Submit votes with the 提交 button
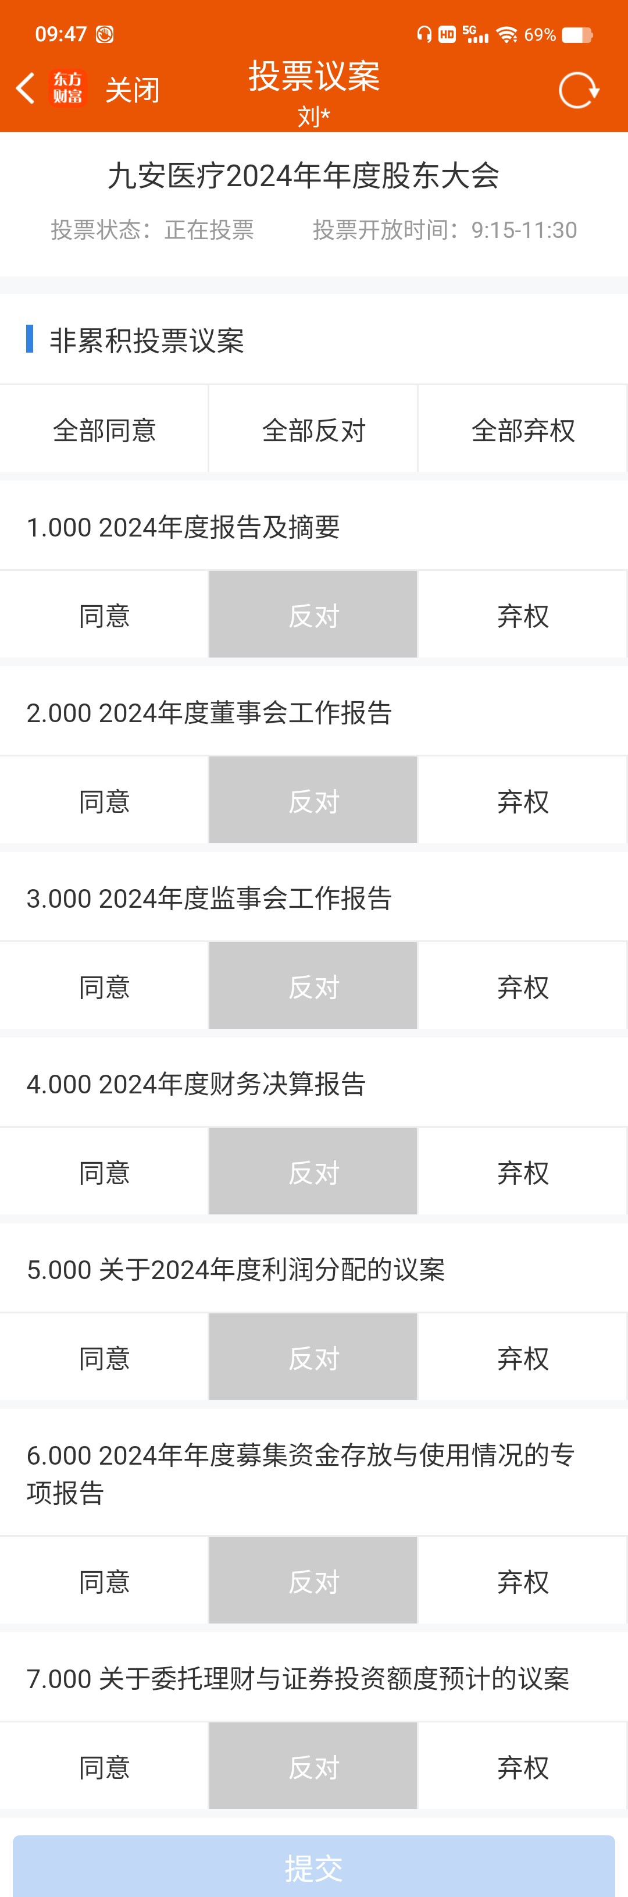This screenshot has height=1897, width=628. tap(313, 1867)
